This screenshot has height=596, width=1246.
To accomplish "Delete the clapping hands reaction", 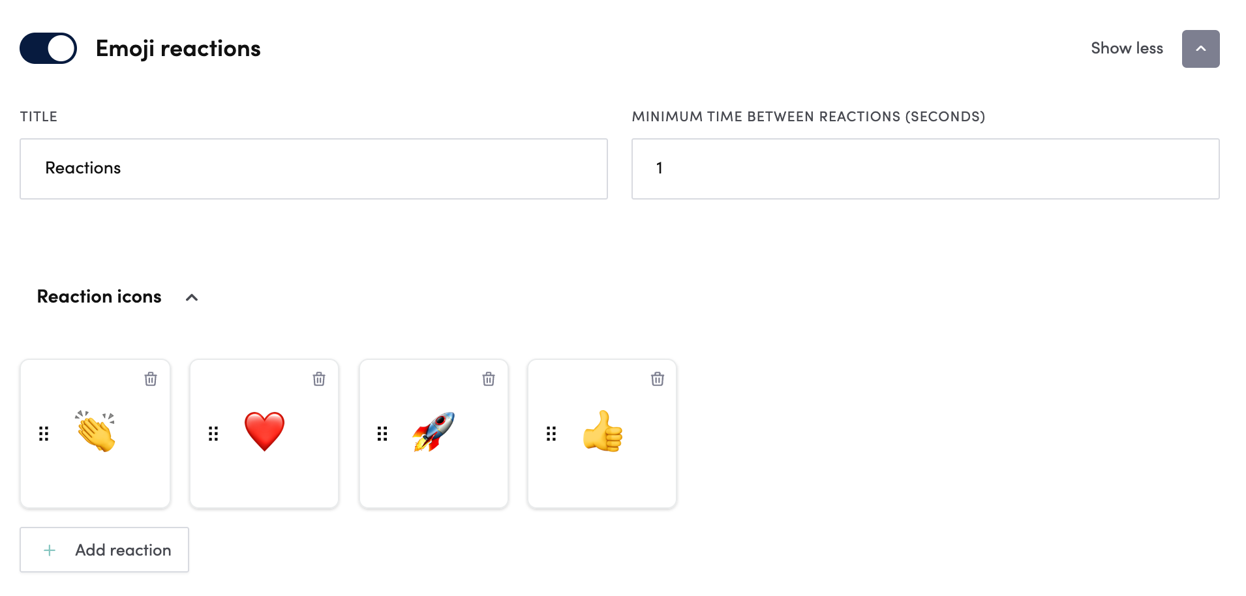I will 151,379.
